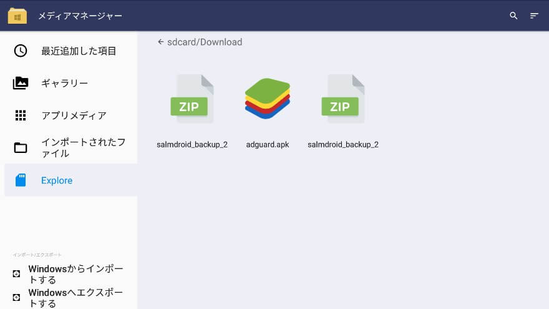This screenshot has width=549, height=309.
Task: Click the imported files folder icon
Action: (21, 148)
